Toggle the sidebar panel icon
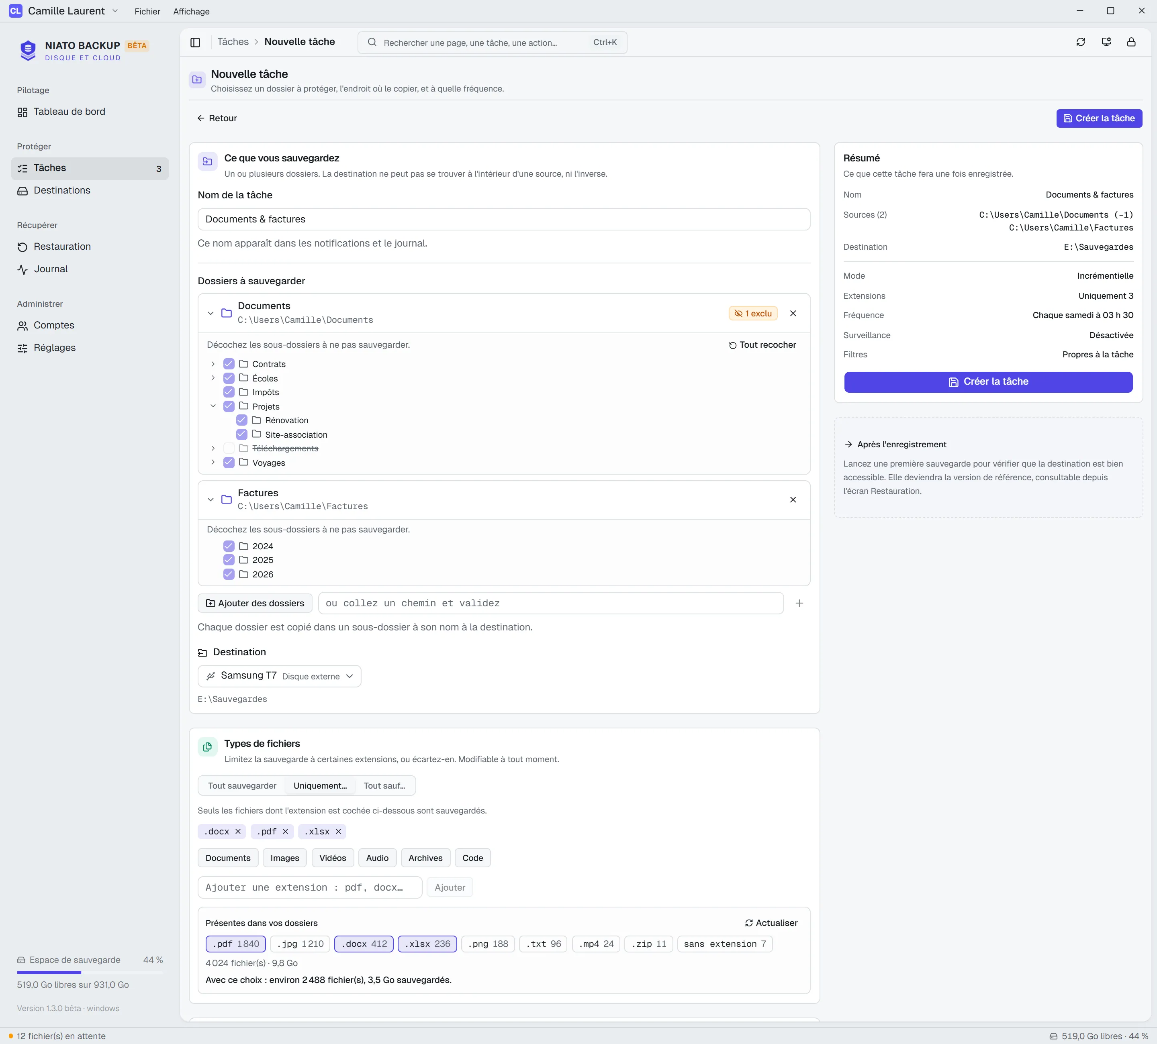 [x=195, y=43]
